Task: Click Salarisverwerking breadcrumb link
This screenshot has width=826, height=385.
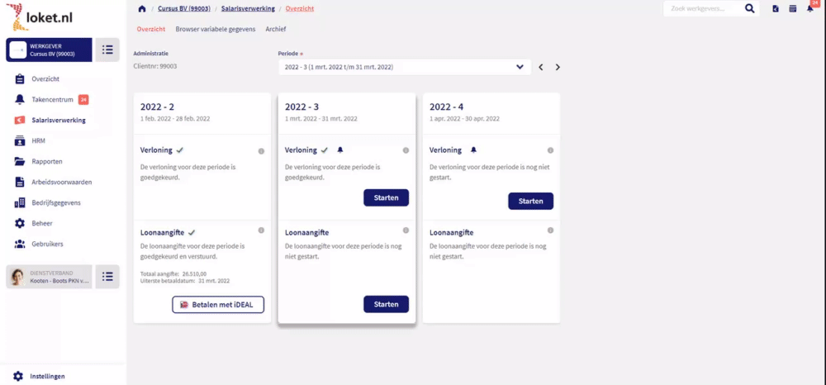Action: click(x=248, y=9)
